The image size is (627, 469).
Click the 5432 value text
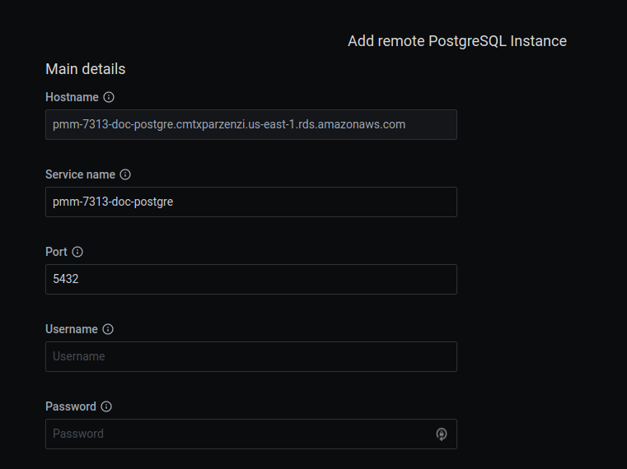(x=66, y=279)
